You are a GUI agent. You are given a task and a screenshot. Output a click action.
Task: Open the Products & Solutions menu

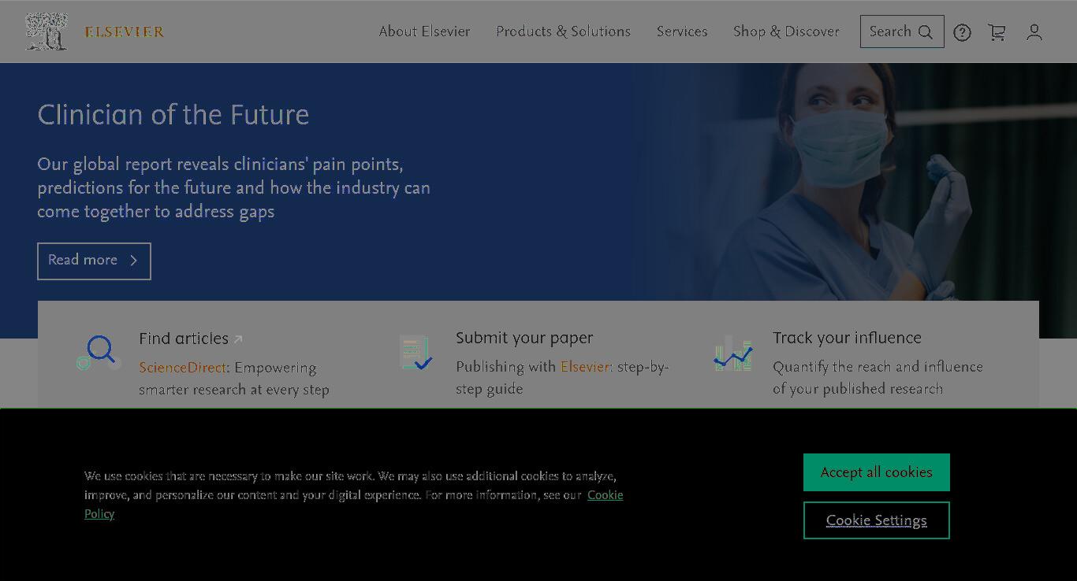(563, 31)
